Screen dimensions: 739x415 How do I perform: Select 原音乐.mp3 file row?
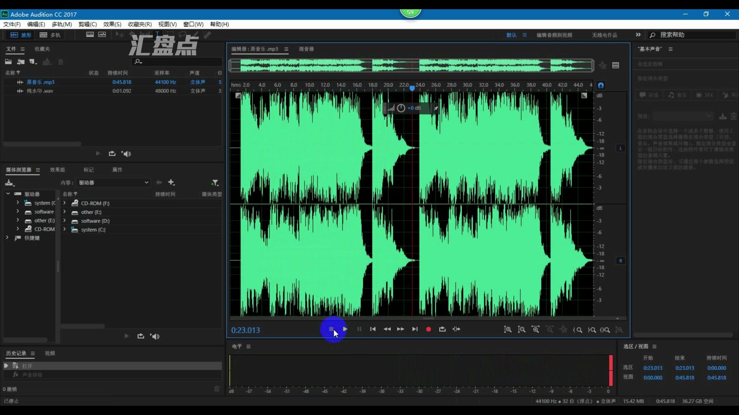112,82
